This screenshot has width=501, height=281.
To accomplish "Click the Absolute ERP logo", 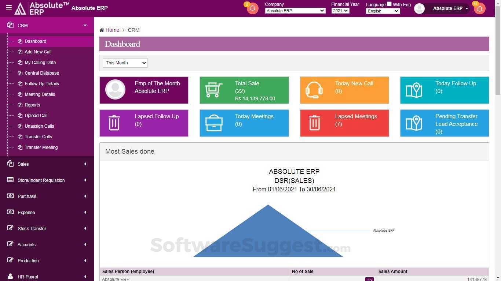I will [x=42, y=8].
